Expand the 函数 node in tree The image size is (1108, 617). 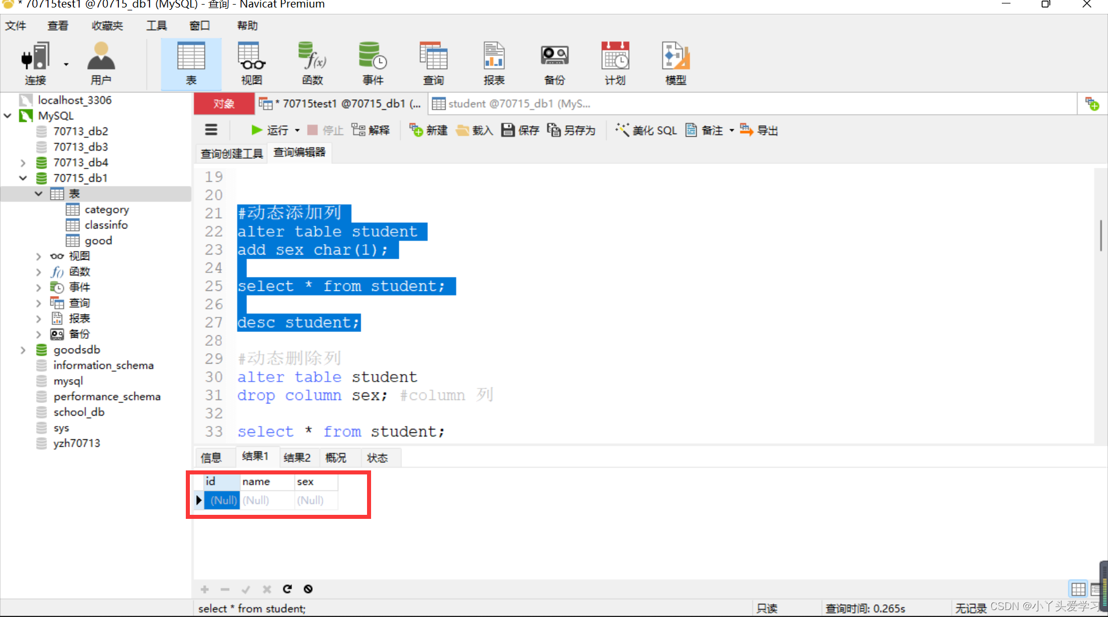pyautogui.click(x=39, y=272)
